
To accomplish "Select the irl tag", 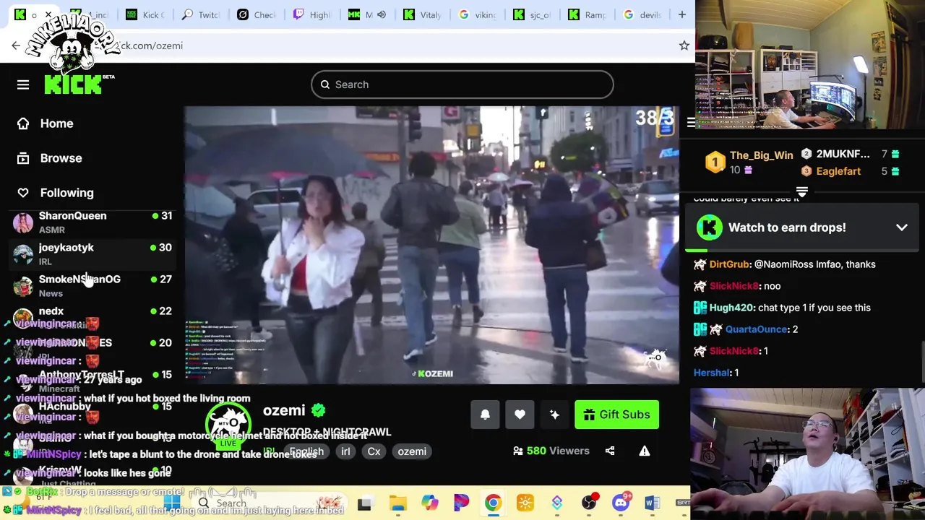I will (x=345, y=451).
